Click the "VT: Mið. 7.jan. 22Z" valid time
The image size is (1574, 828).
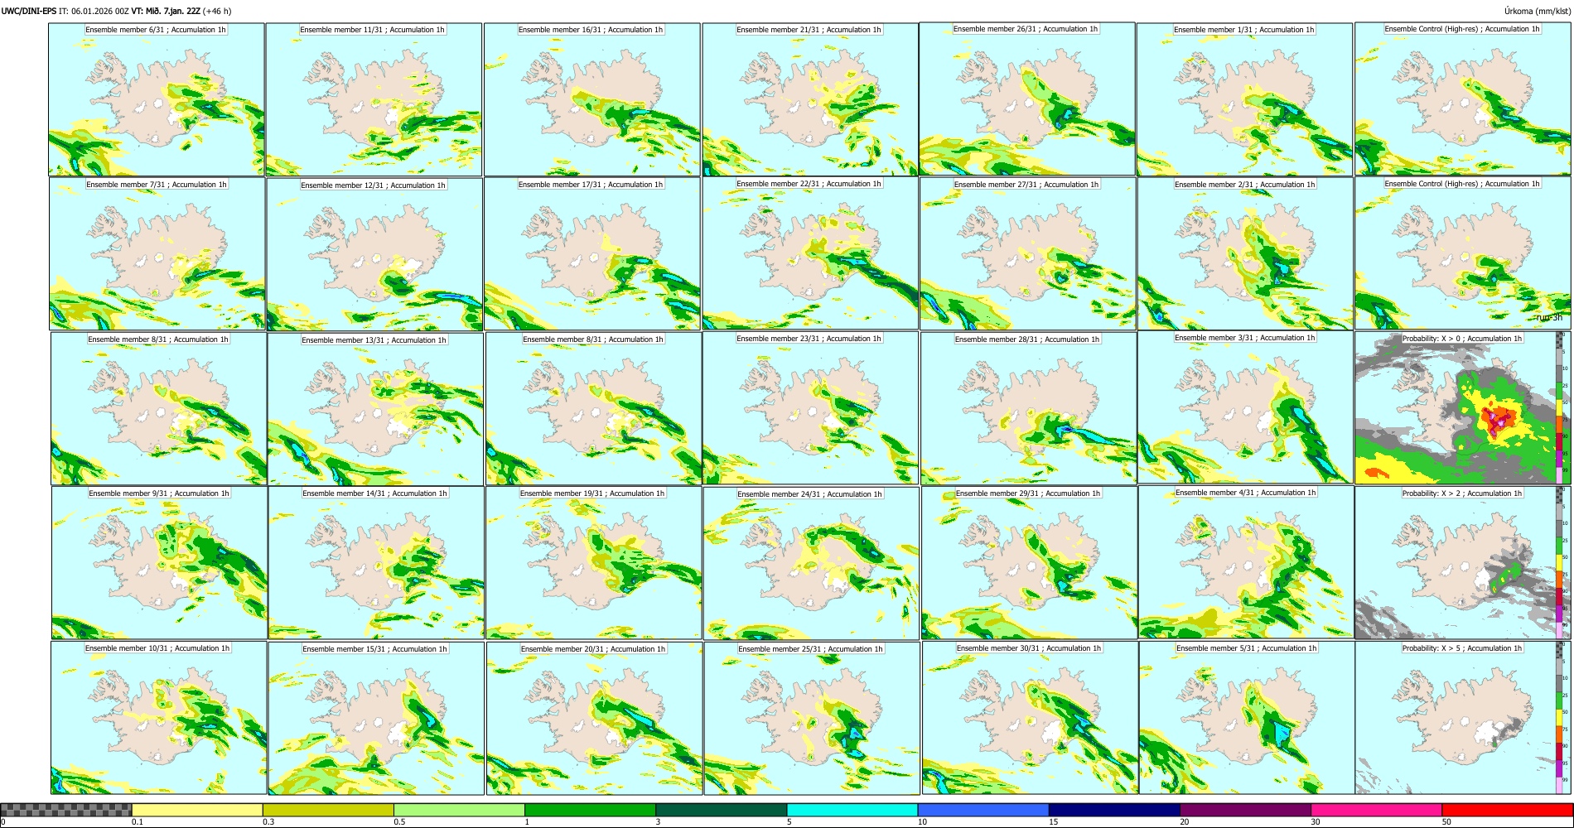click(166, 11)
